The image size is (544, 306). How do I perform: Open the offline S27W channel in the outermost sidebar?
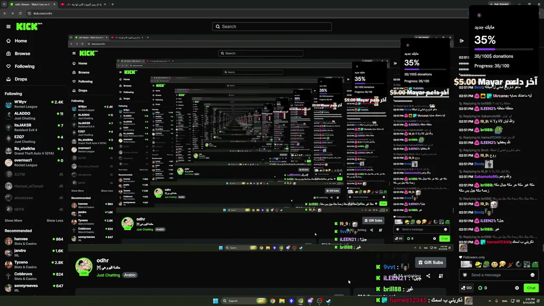click(x=34, y=174)
